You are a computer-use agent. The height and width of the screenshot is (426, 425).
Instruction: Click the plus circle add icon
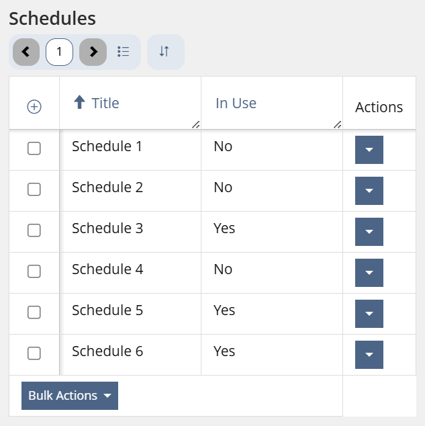tap(34, 107)
